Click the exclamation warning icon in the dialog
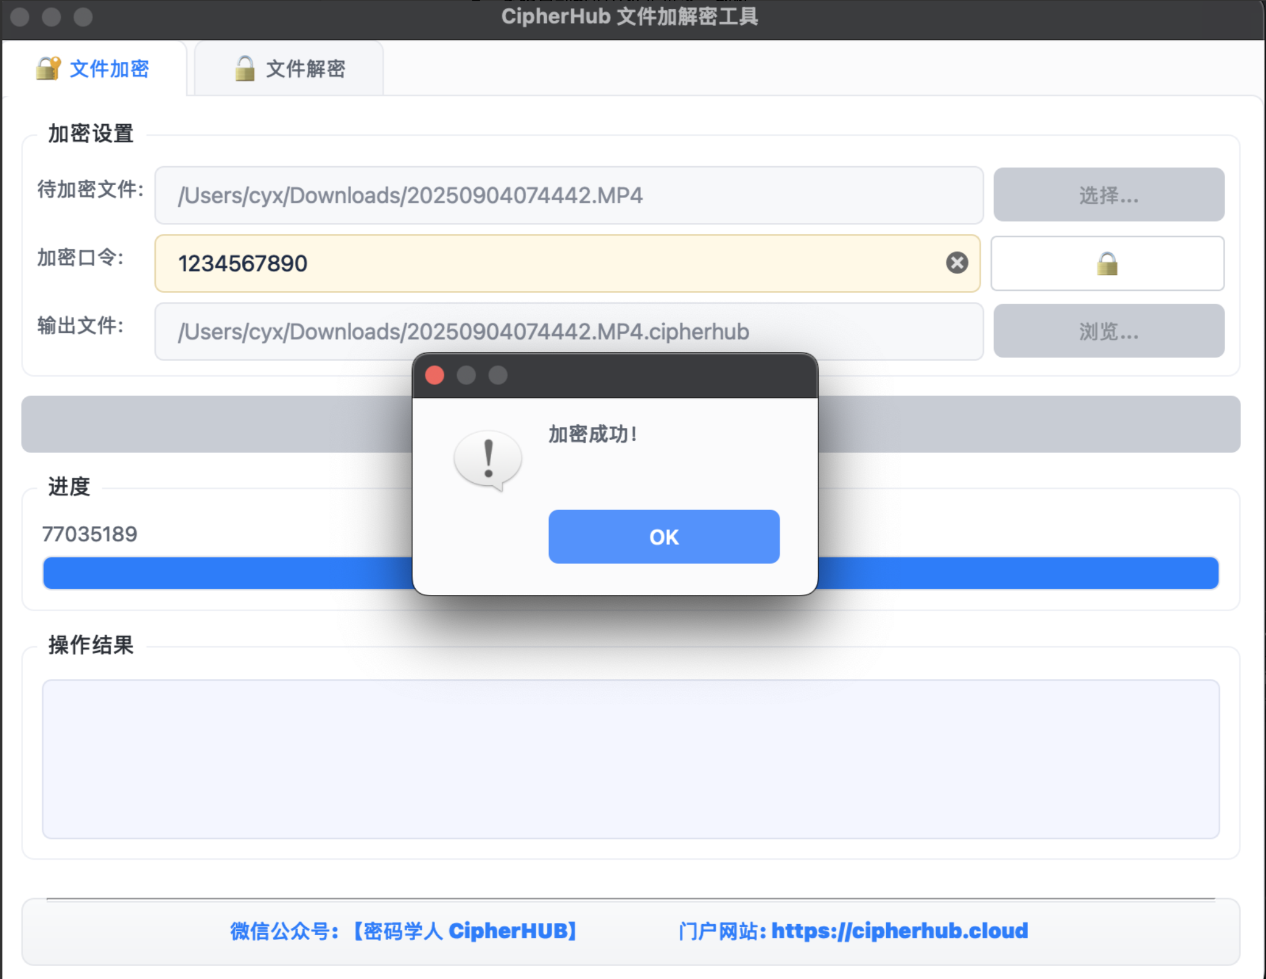 (486, 458)
